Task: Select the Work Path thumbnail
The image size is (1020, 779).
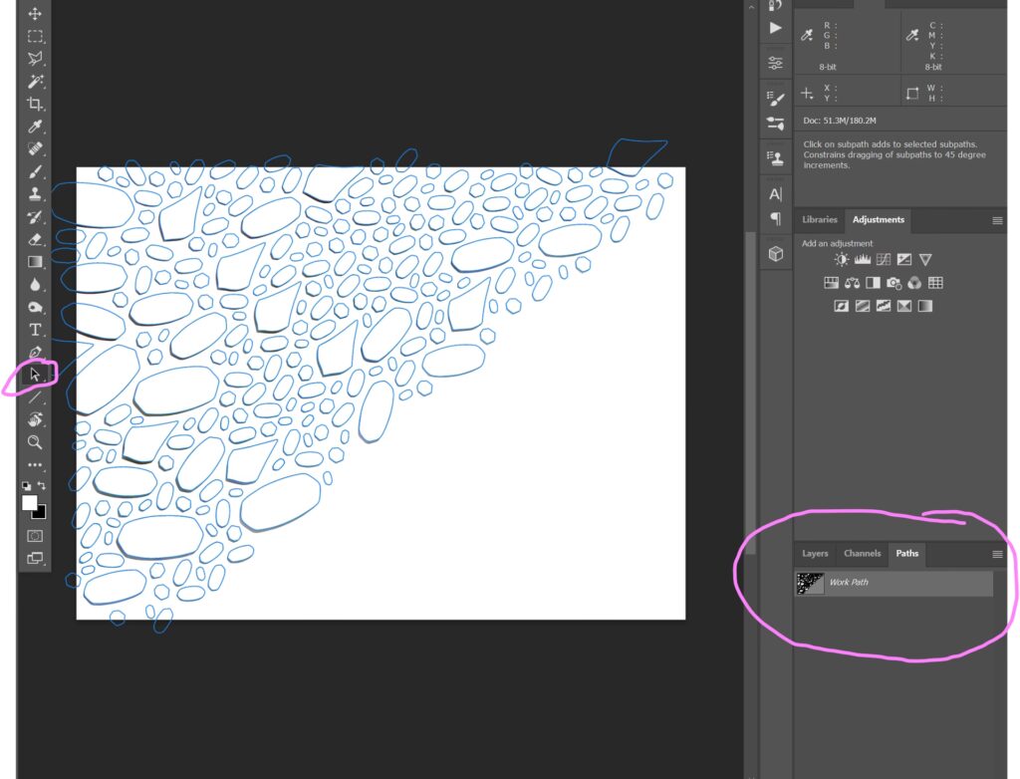Action: point(810,583)
